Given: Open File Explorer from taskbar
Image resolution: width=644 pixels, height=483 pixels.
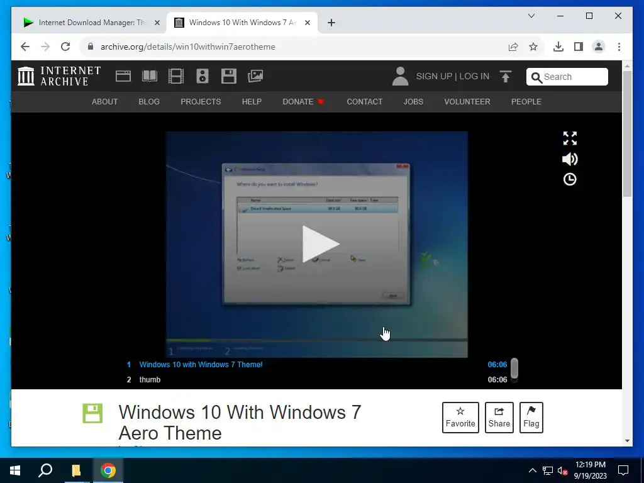Looking at the screenshot, I should [x=76, y=470].
